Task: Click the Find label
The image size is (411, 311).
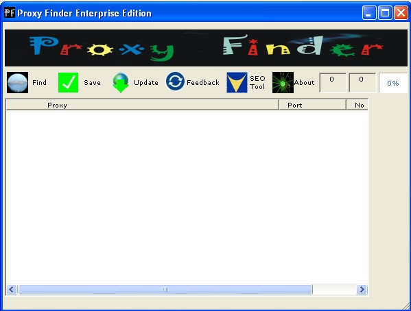Action: tap(39, 83)
